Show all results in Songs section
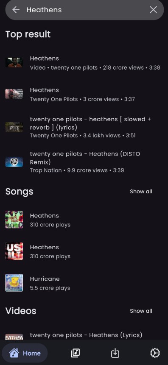This screenshot has width=168, height=365. pyautogui.click(x=141, y=192)
